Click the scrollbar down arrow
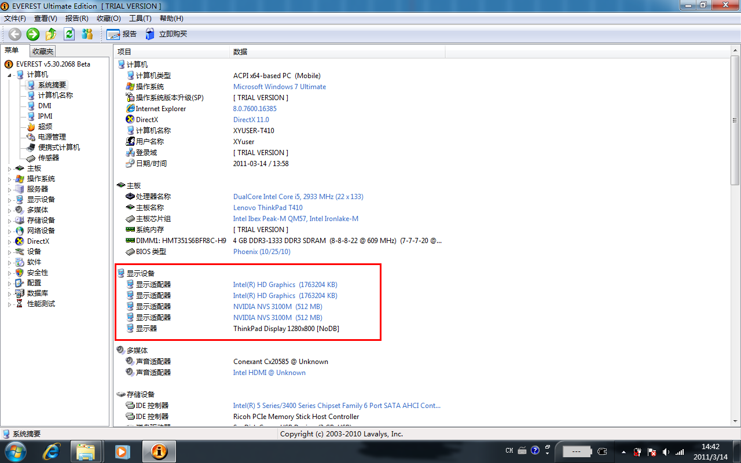The width and height of the screenshot is (741, 463). 735,422
